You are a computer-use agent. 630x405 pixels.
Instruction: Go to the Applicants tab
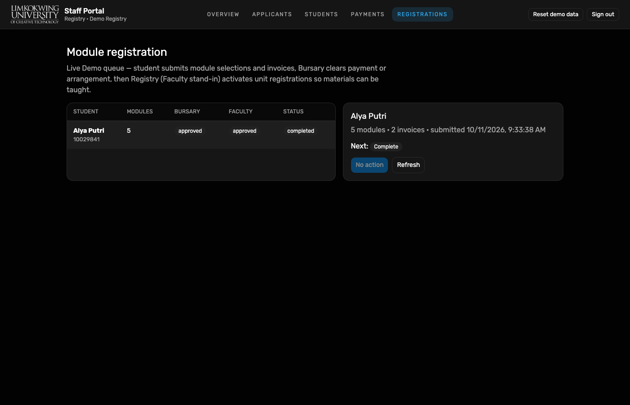tap(272, 14)
